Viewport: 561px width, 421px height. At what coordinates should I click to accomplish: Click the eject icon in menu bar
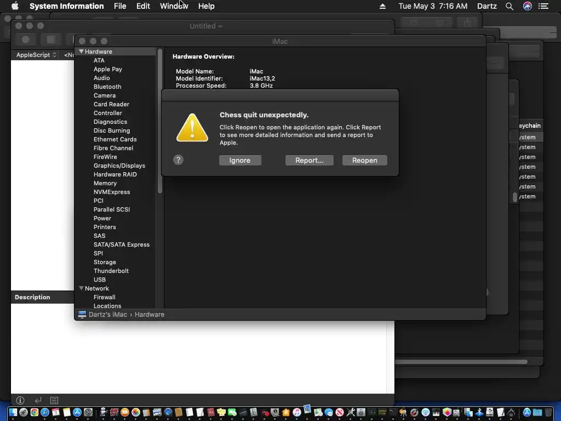point(382,6)
